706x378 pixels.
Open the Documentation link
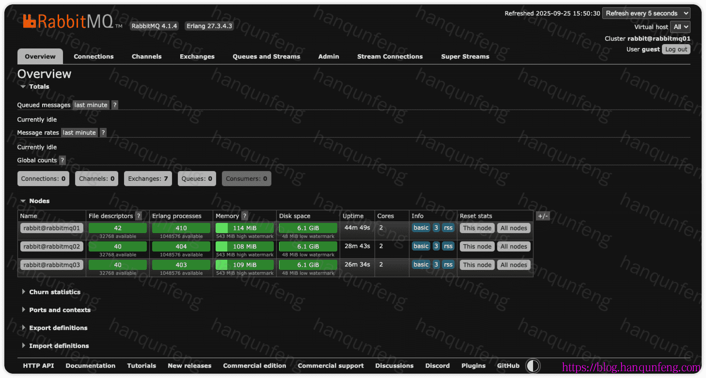(x=91, y=366)
